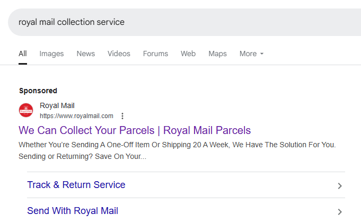
Task: Expand the Send With Royal Mail chevron
Action: pyautogui.click(x=340, y=212)
